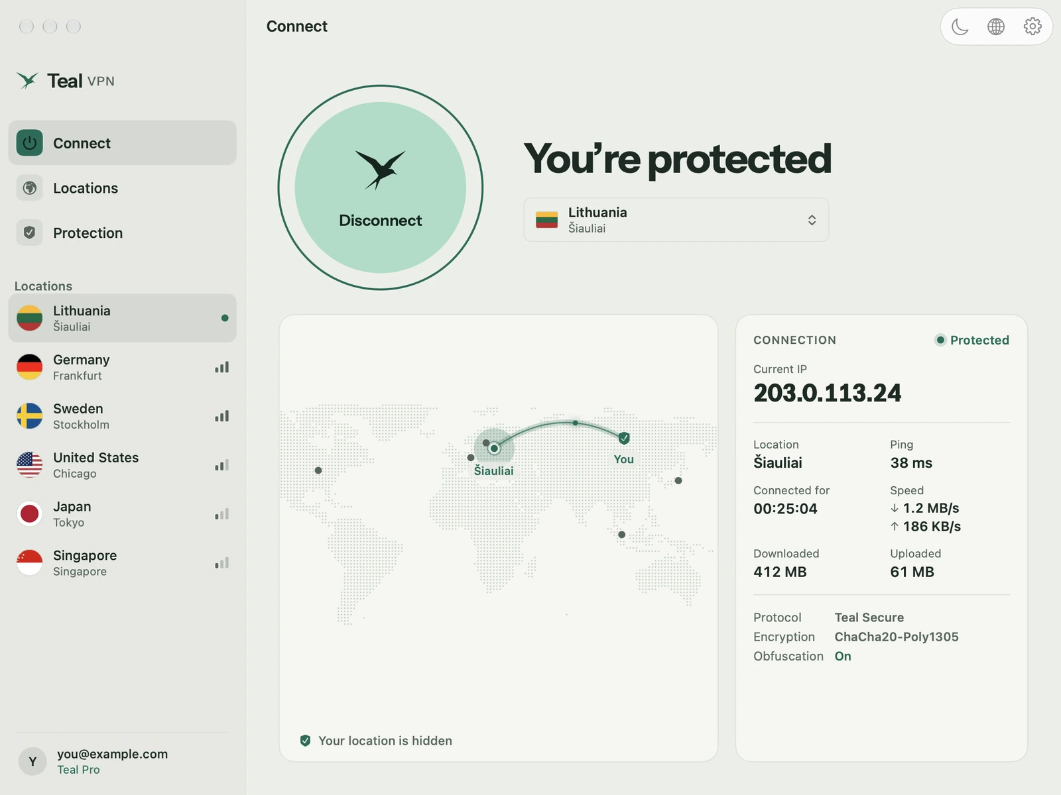Click the Germany flag icon
This screenshot has width=1061, height=795.
tap(29, 367)
